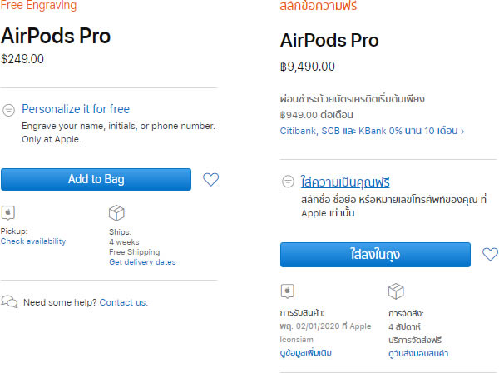This screenshot has width=499, height=373.
Task: Click the Check availability link
Action: click(33, 241)
